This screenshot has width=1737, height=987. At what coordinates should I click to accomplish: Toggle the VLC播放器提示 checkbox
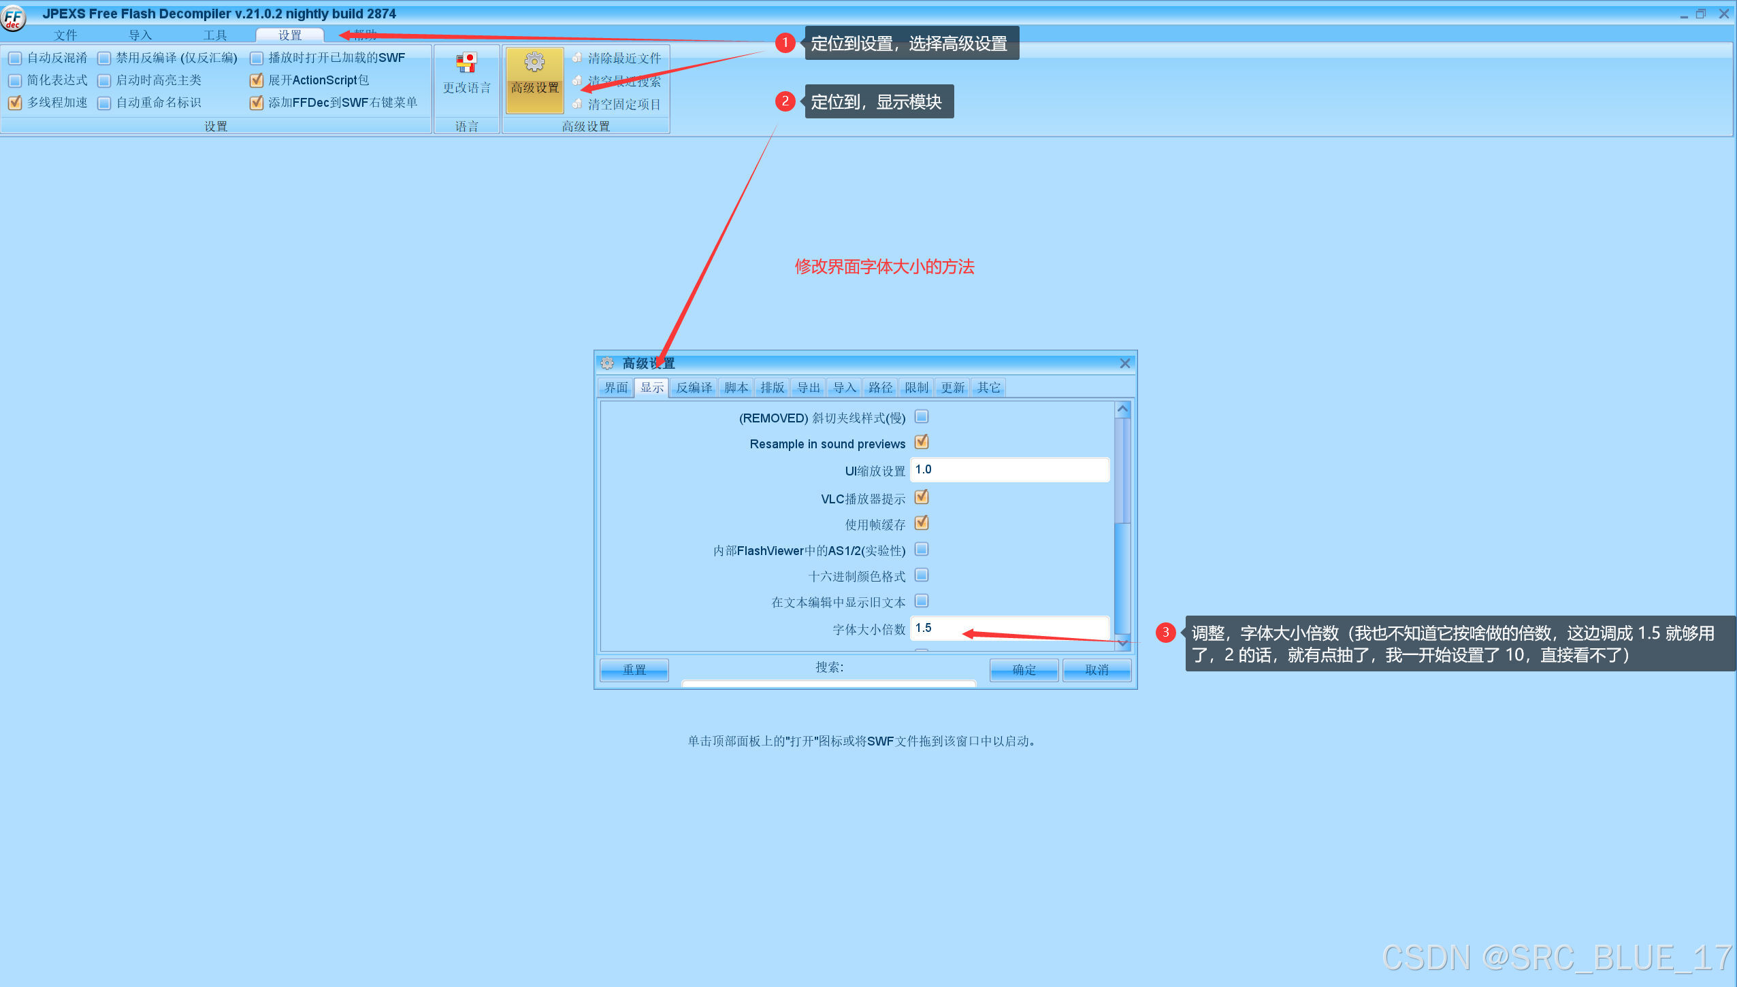pos(921,497)
